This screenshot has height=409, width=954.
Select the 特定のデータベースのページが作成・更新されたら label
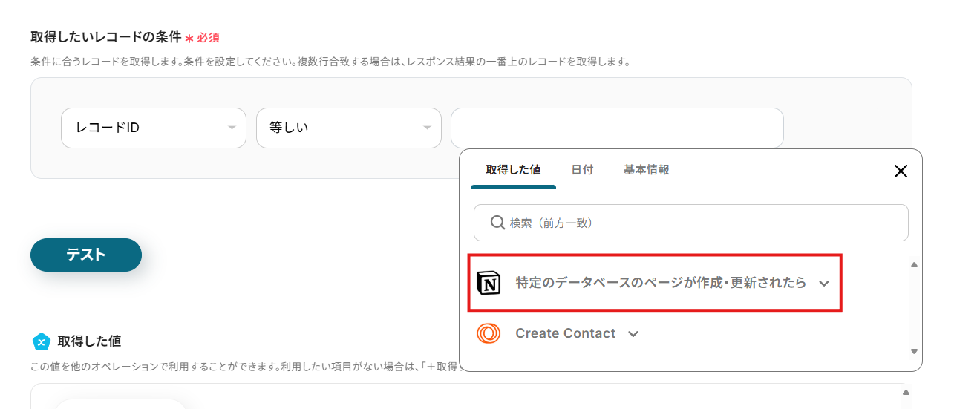[x=660, y=283]
